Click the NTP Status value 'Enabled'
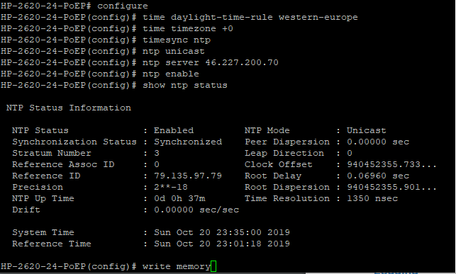This screenshot has width=456, height=274. tap(174, 130)
